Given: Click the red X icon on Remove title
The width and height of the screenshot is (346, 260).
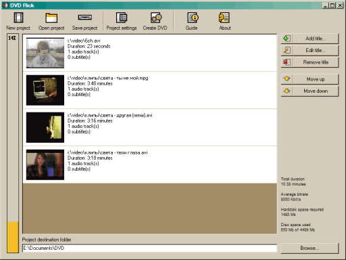Looking at the screenshot, I should coord(287,62).
